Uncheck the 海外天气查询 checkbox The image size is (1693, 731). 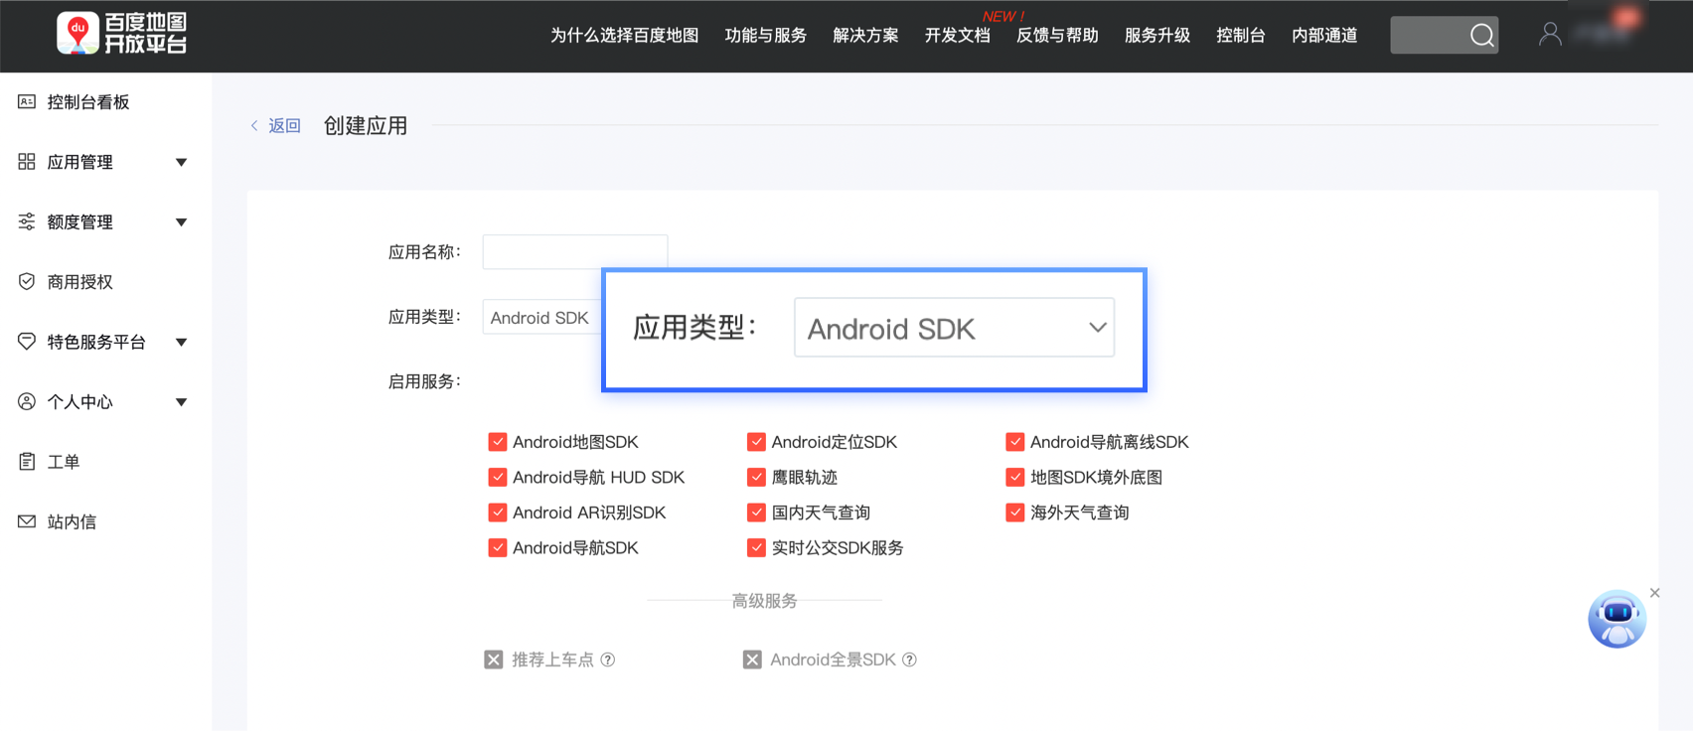[x=1014, y=512]
